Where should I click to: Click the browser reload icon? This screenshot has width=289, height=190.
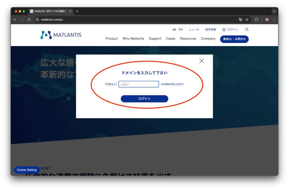tap(29, 19)
